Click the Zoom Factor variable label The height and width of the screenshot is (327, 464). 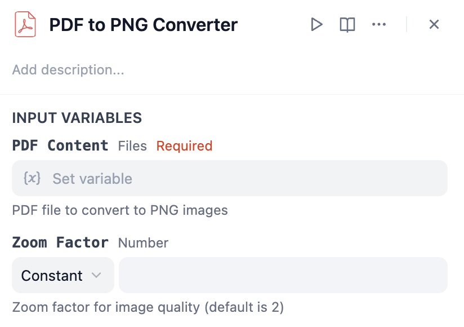60,243
